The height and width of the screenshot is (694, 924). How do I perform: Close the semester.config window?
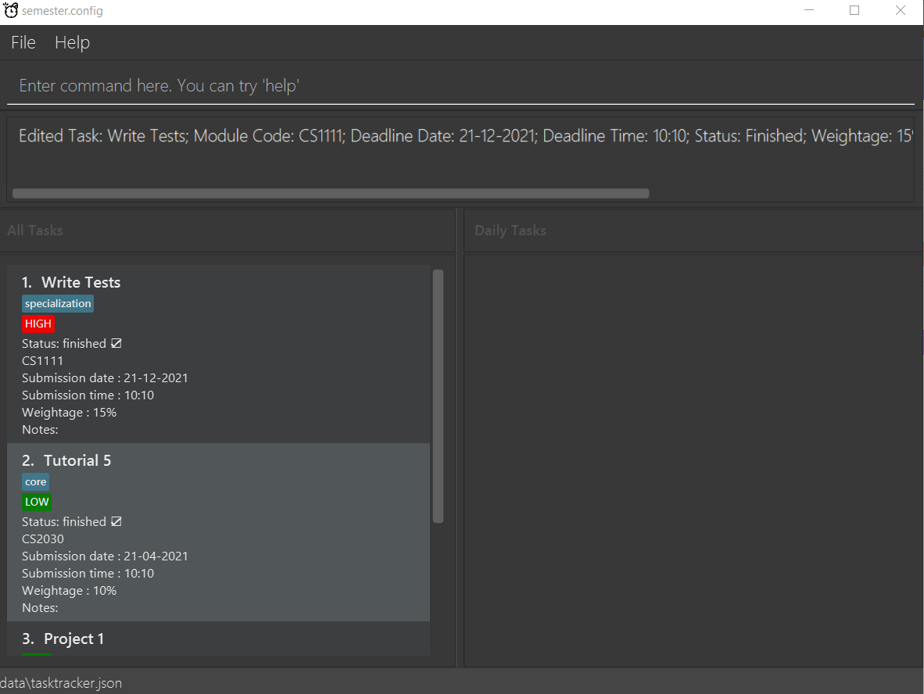901,11
